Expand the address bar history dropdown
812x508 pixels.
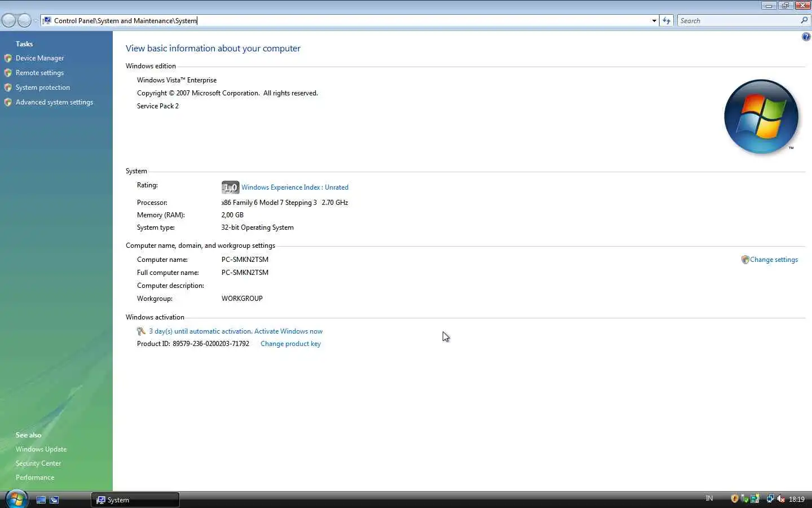point(654,21)
